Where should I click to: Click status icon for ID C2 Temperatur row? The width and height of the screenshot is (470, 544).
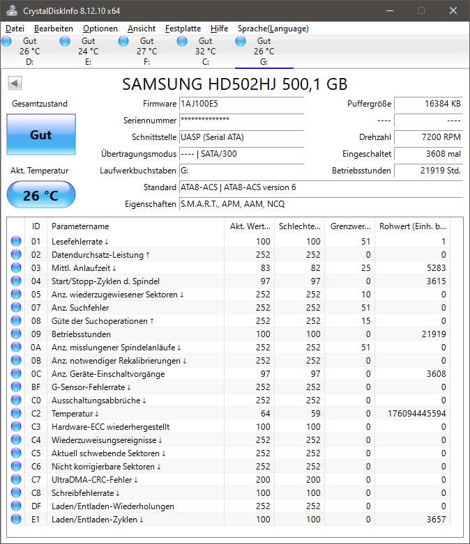tap(16, 413)
